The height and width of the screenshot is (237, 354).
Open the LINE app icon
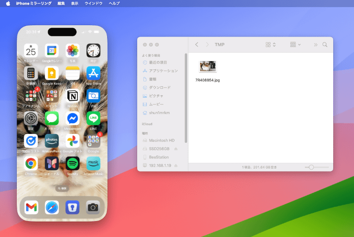click(93, 119)
